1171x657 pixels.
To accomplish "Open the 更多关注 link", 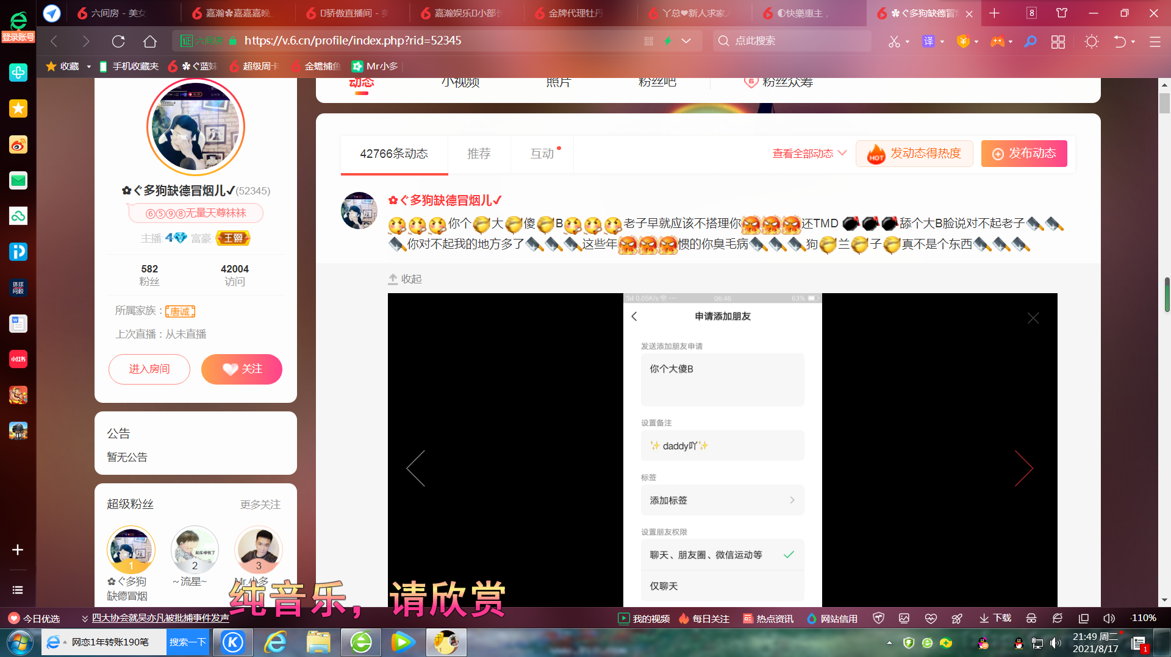I will click(260, 505).
